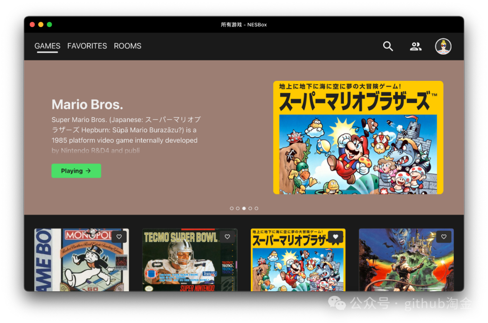Select the second carousel dot
This screenshot has height=323, width=488.
click(238, 209)
